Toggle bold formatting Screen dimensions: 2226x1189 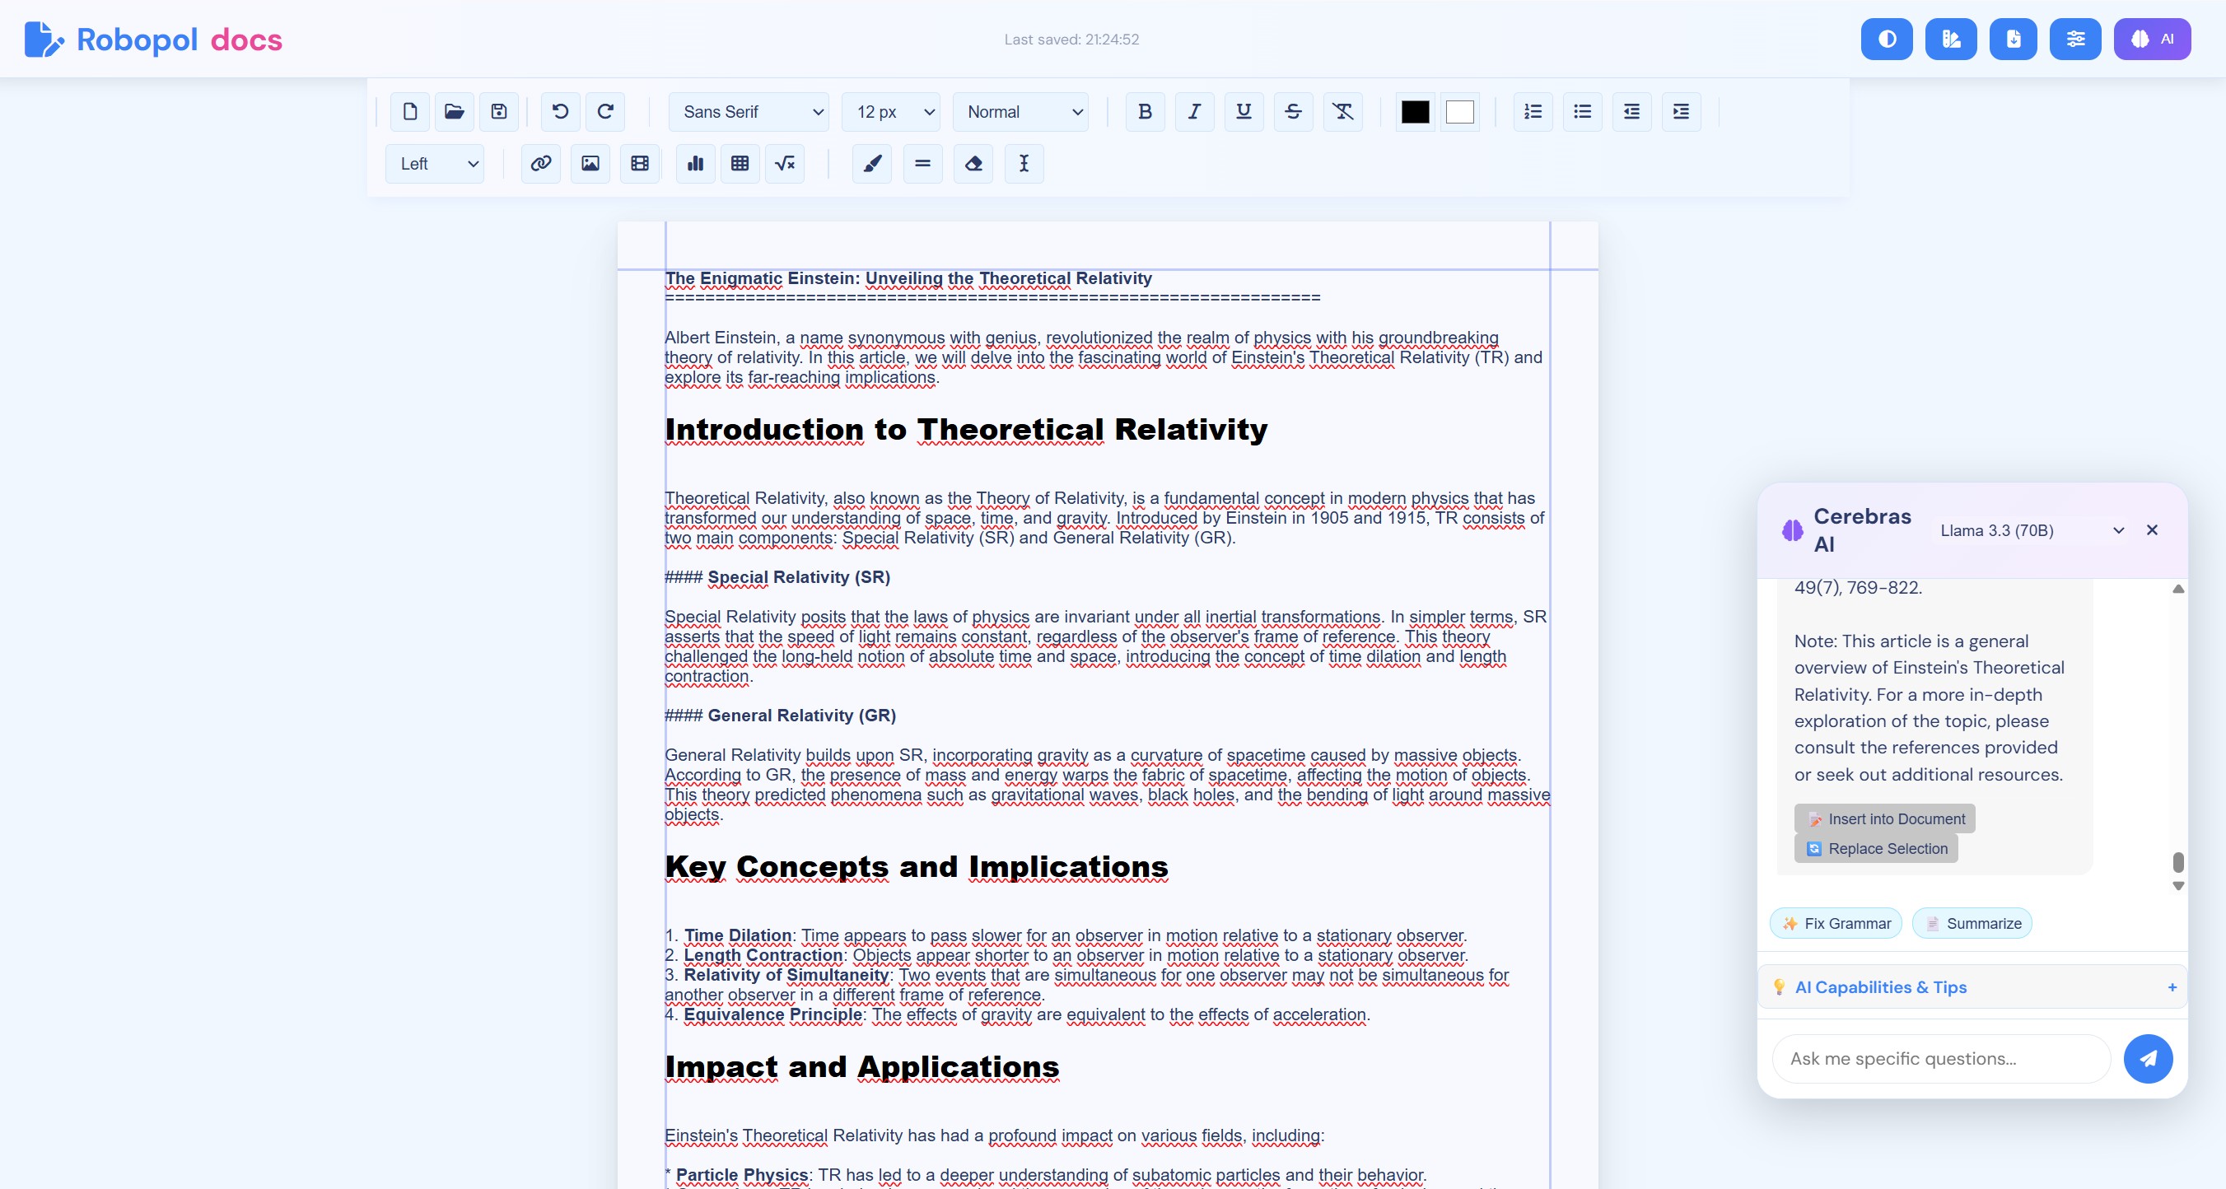1145,111
